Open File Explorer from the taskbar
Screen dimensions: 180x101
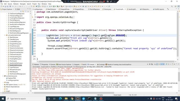click(x=66, y=98)
